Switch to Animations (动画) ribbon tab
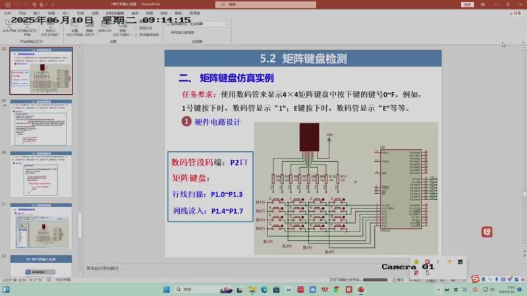 pos(95,13)
